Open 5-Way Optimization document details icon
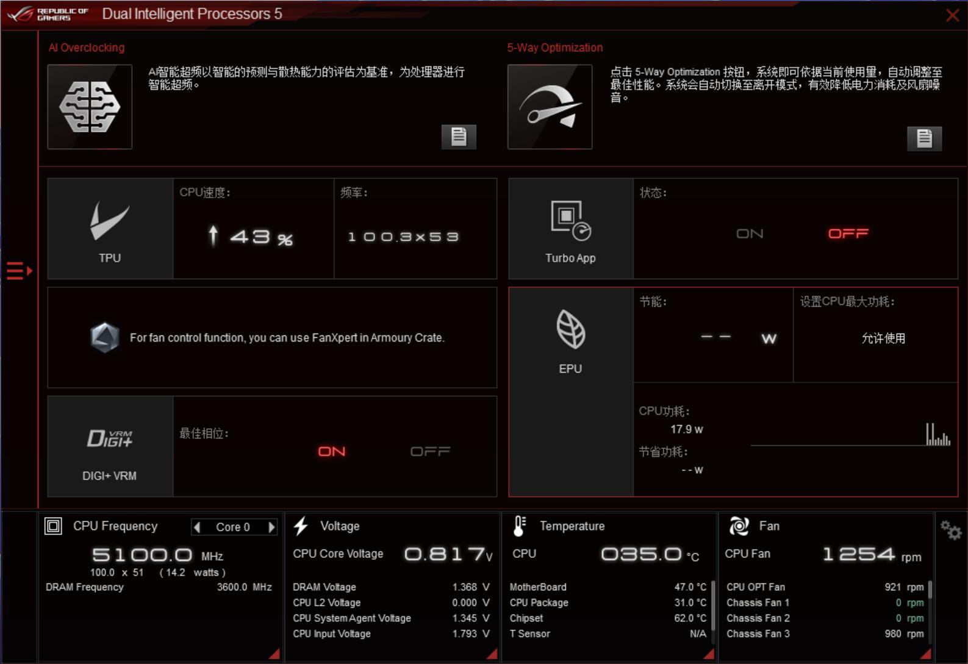Image resolution: width=968 pixels, height=664 pixels. pos(924,138)
